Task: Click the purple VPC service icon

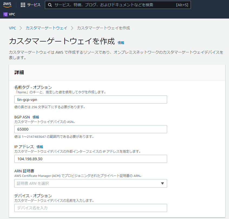Action: 5,15
